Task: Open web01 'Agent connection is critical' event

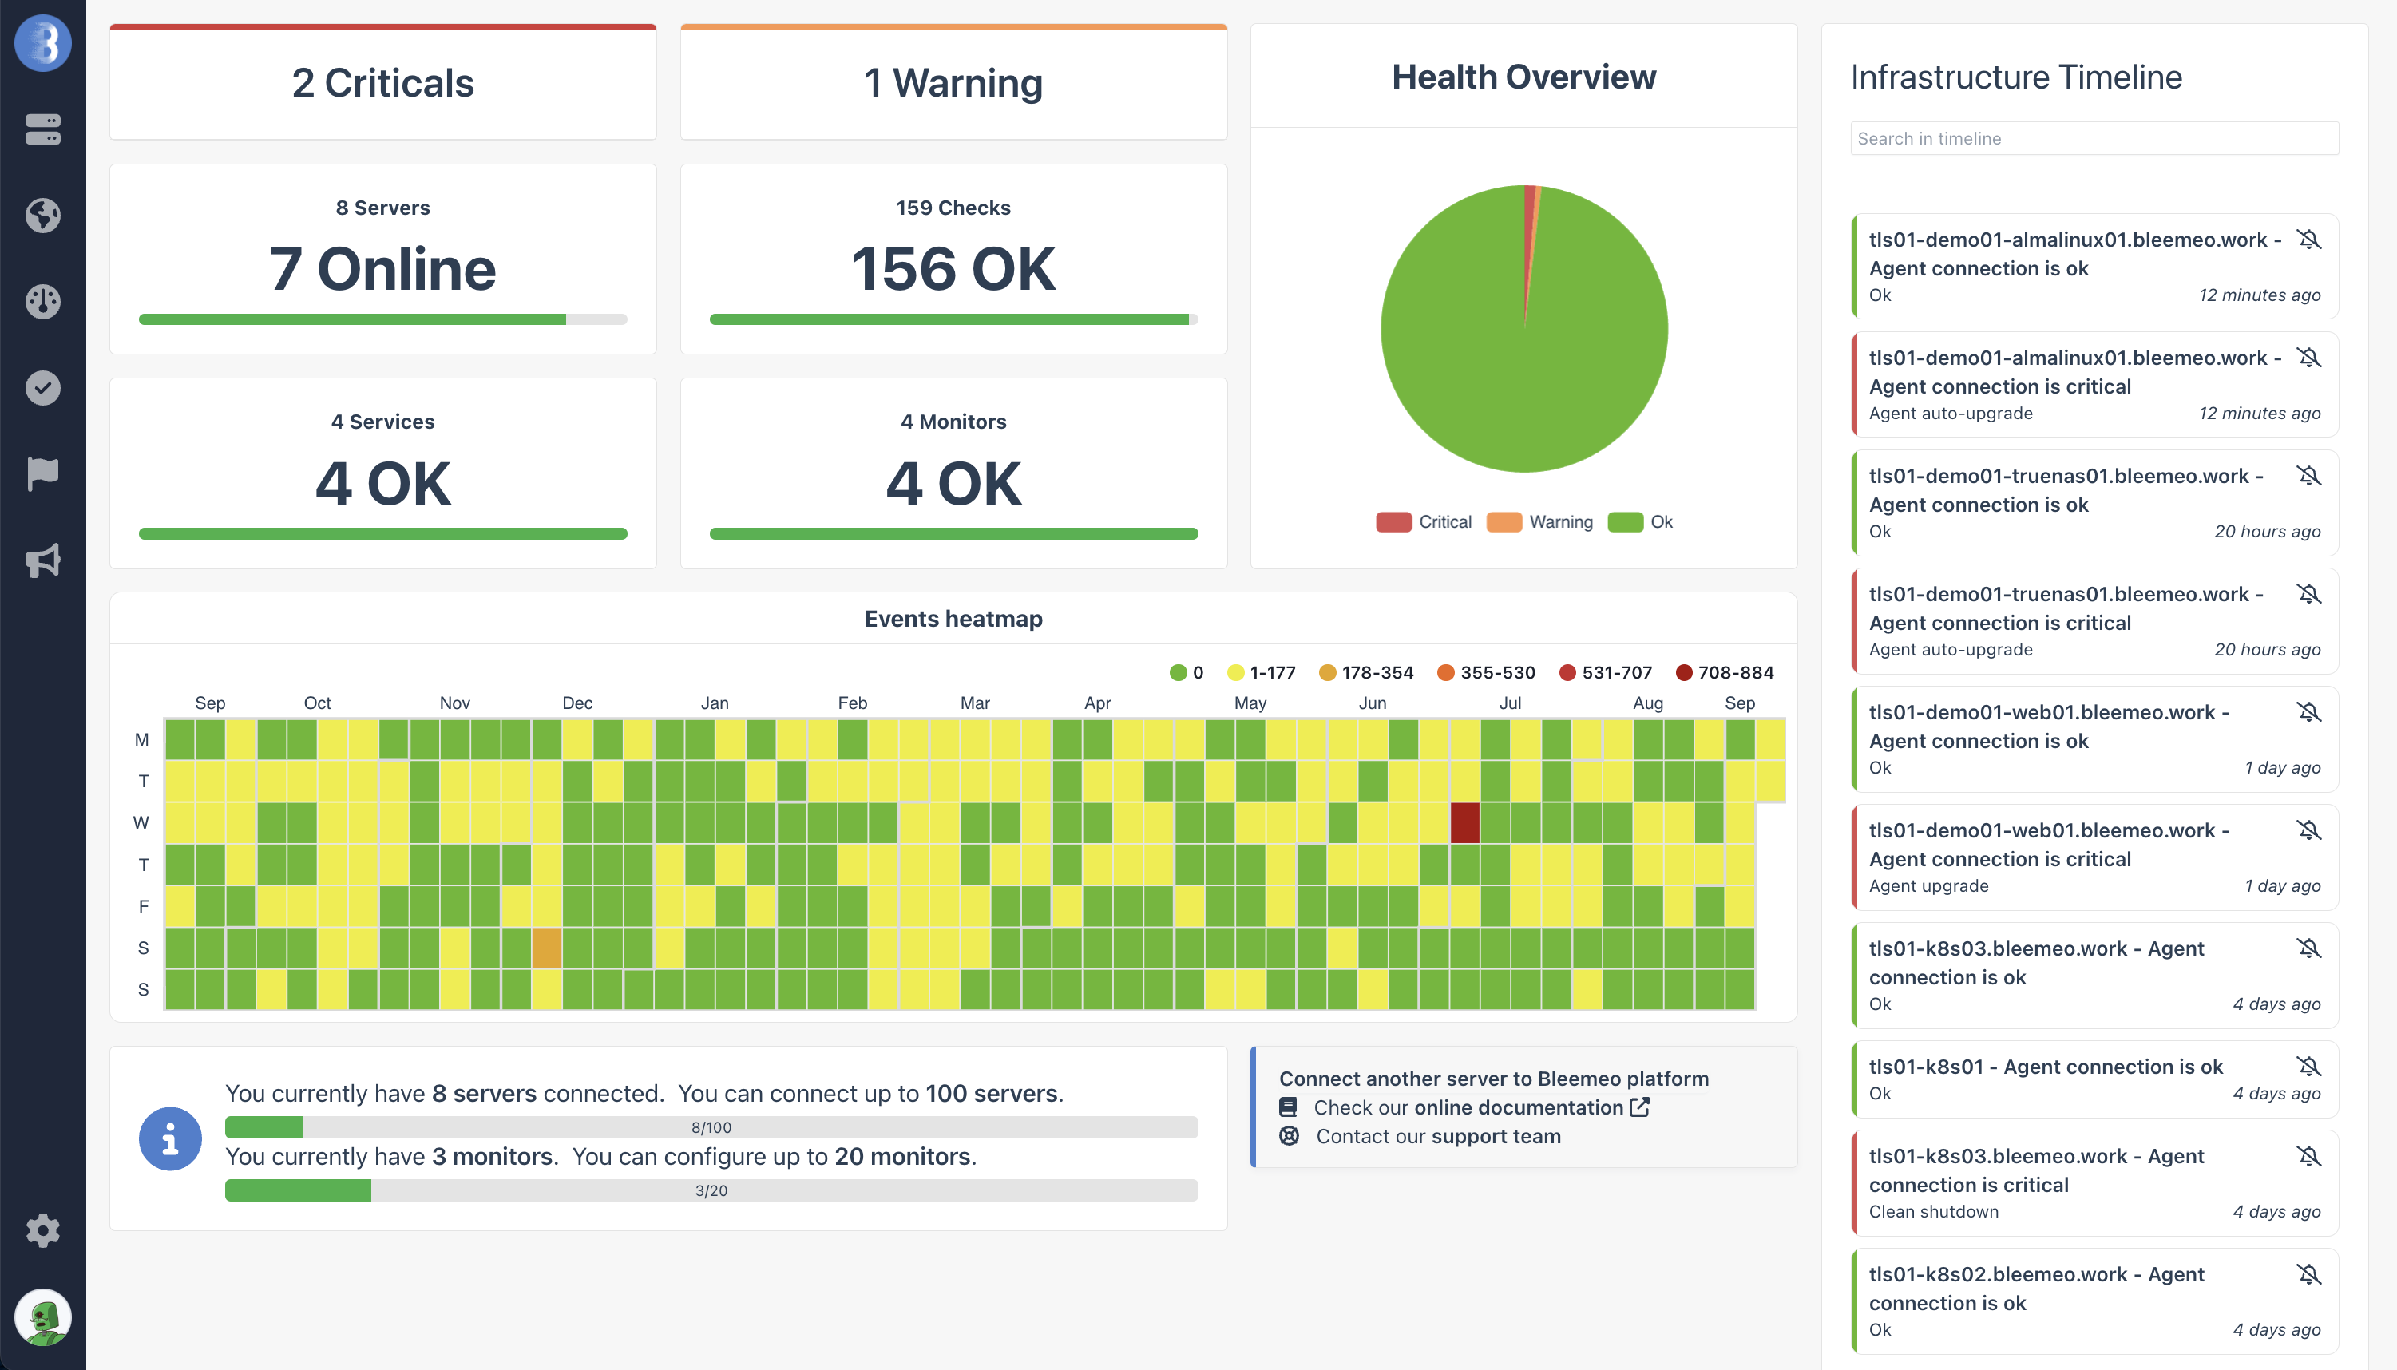Action: click(x=2094, y=857)
